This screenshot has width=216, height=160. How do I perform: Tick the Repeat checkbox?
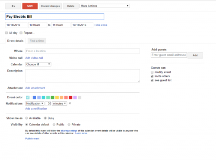[x=21, y=33]
